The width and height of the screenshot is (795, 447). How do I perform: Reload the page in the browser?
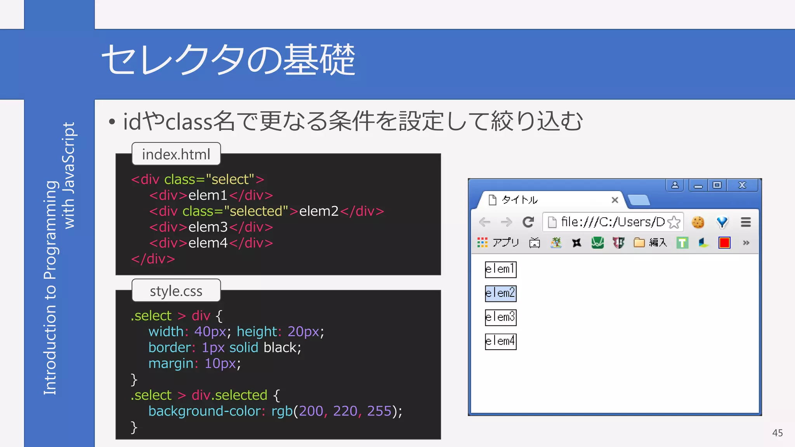(528, 222)
